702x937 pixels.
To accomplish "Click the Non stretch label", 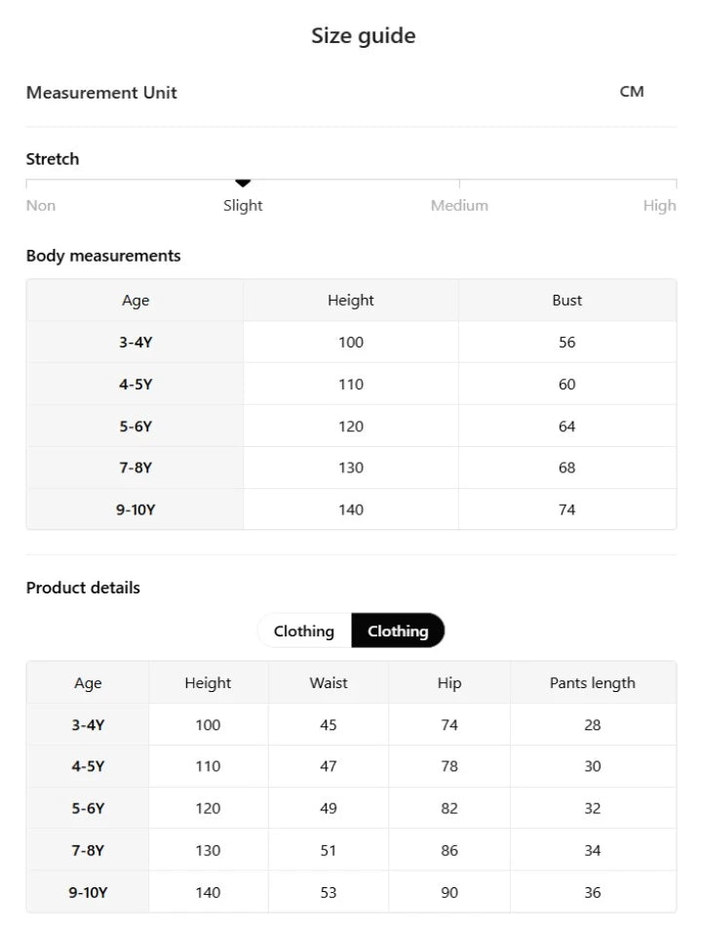I will [x=41, y=206].
